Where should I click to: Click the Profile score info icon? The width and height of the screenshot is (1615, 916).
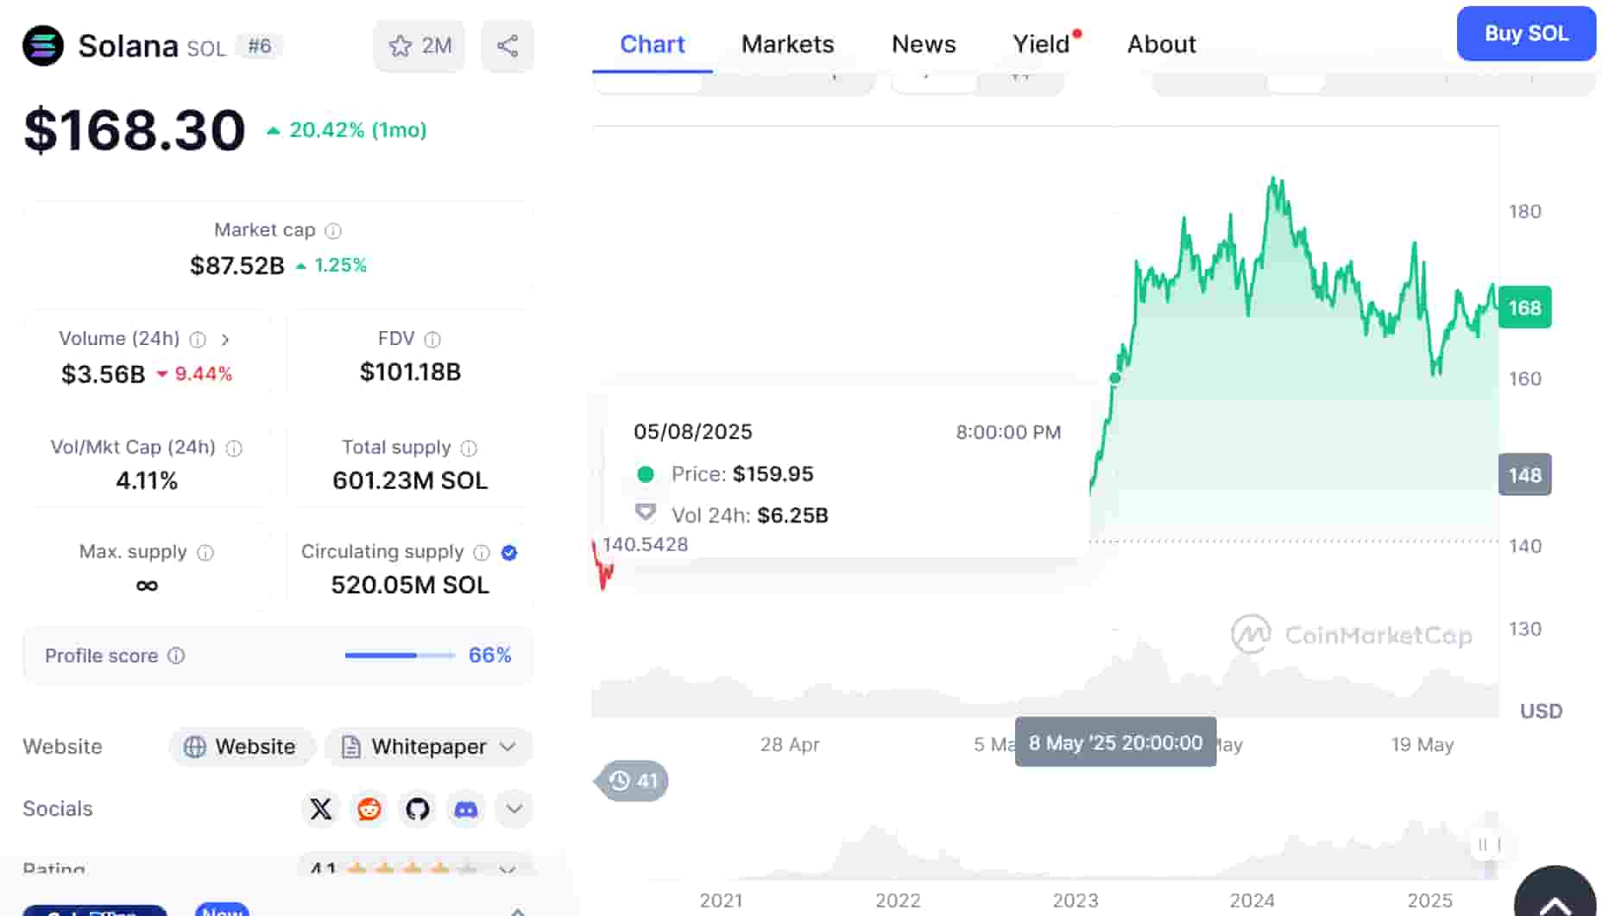(x=176, y=656)
